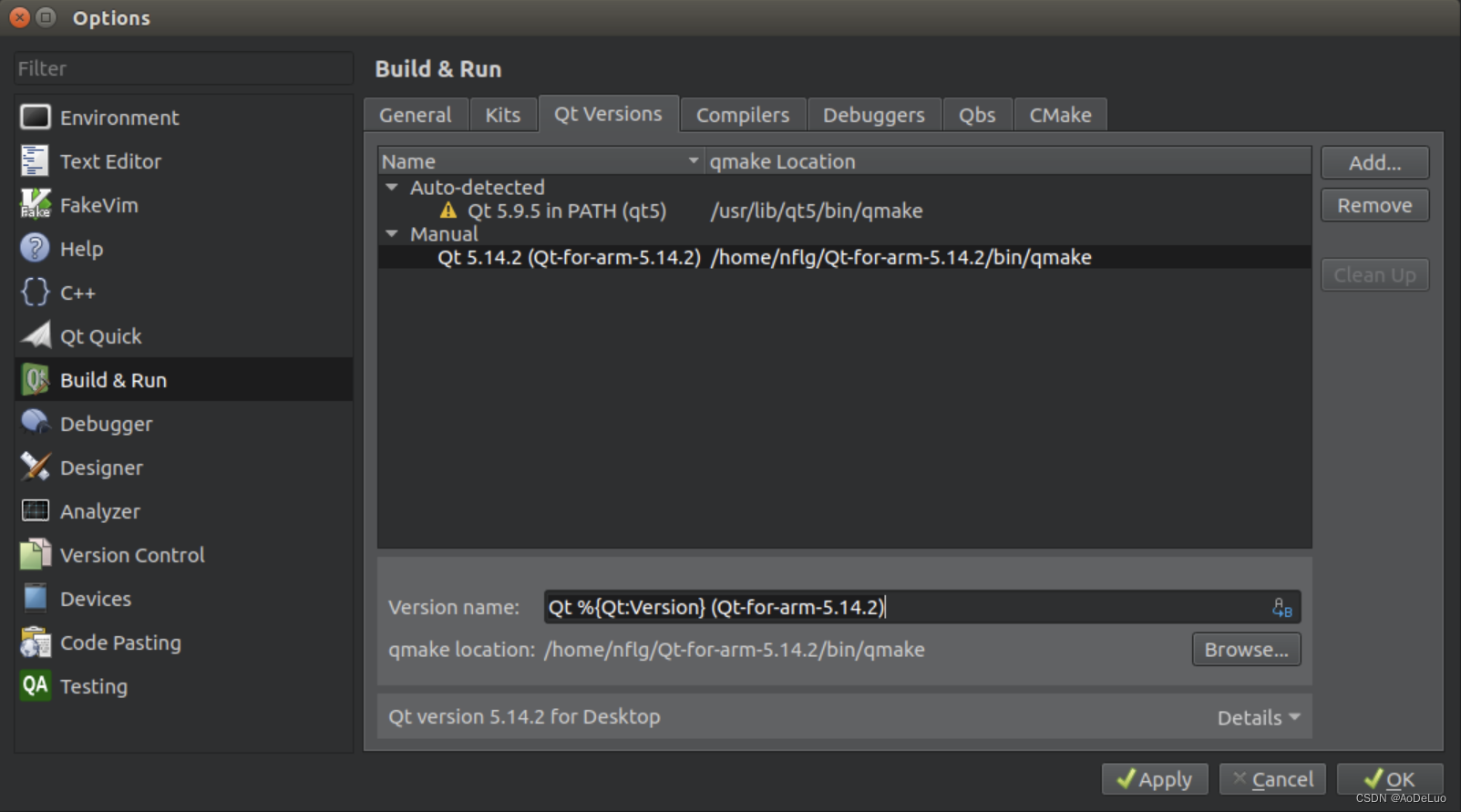Screen dimensions: 1461x812
Task: Open the Devices category icon
Action: coord(36,598)
